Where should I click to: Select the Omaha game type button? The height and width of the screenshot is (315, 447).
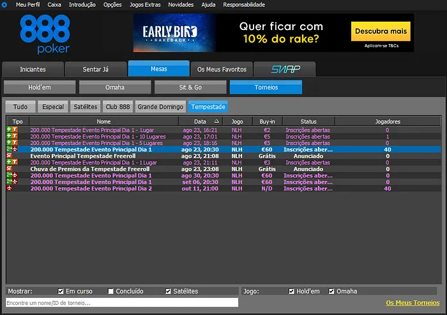pyautogui.click(x=115, y=87)
